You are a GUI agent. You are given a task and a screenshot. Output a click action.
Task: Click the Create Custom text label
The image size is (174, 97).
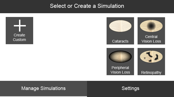(x=19, y=37)
